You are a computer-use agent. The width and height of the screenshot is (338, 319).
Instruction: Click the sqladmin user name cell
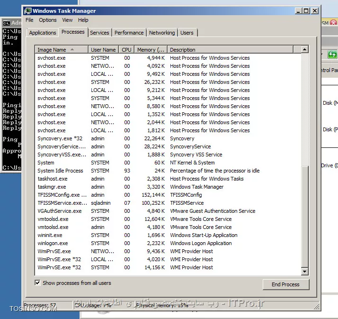(101, 203)
